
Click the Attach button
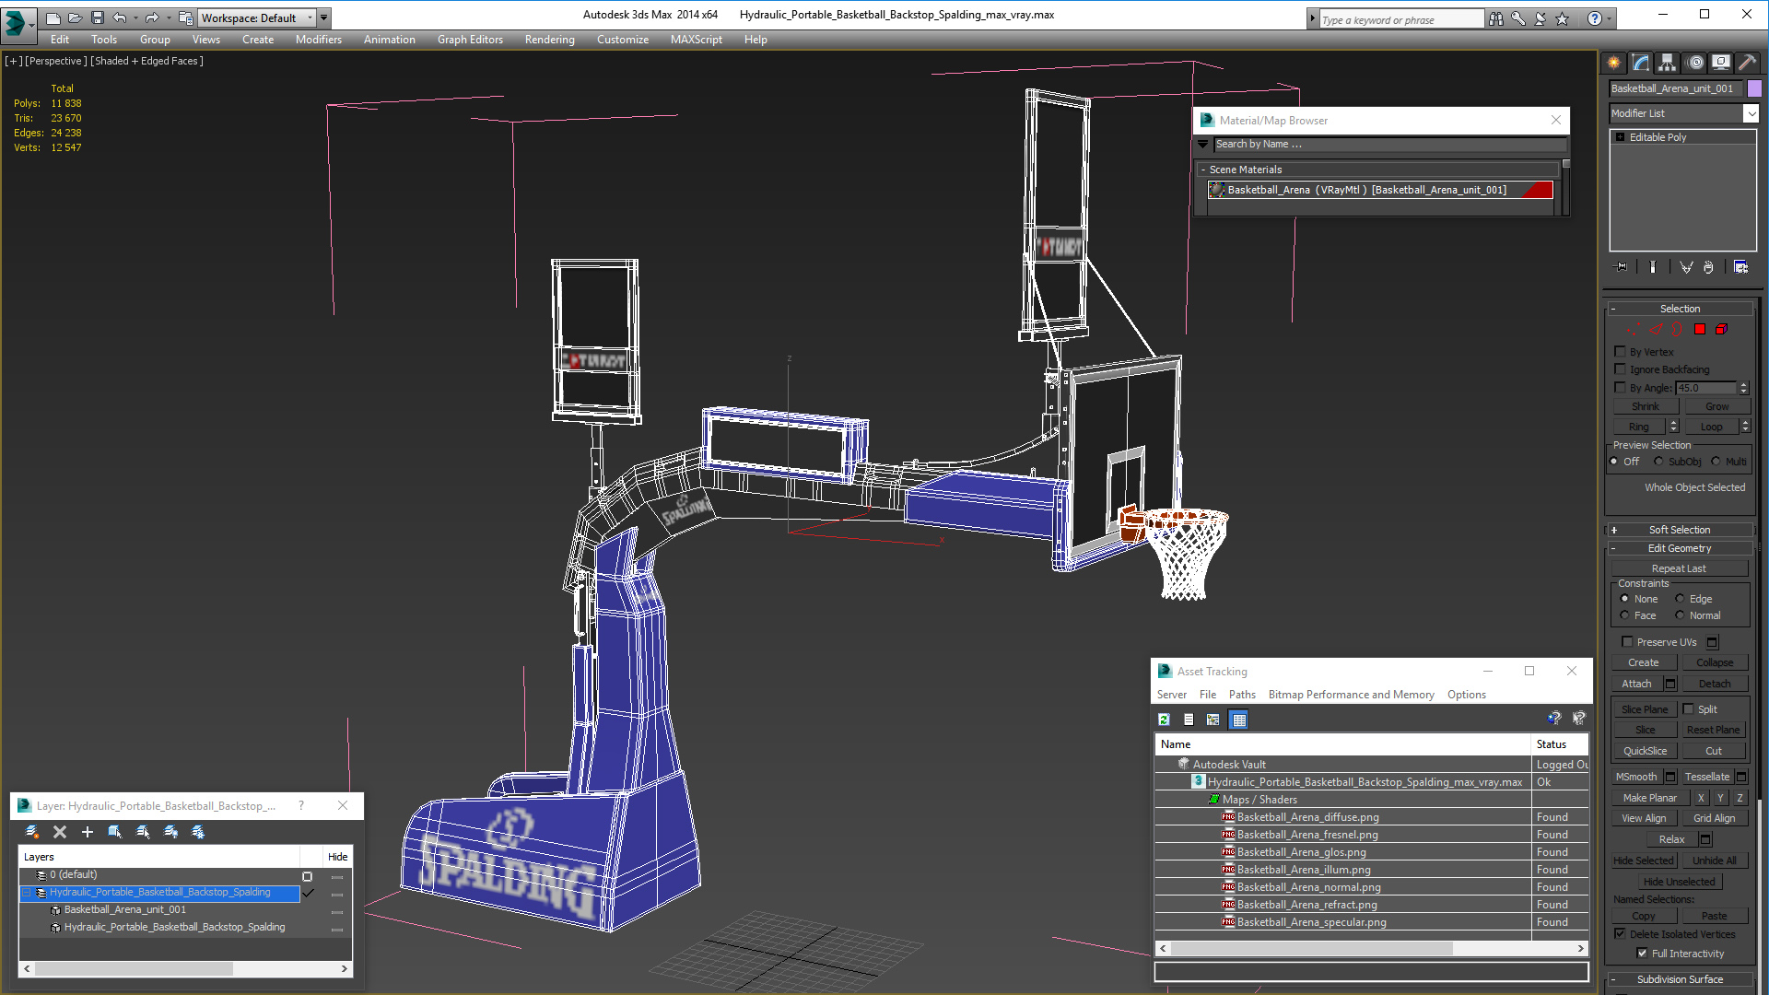pos(1636,684)
